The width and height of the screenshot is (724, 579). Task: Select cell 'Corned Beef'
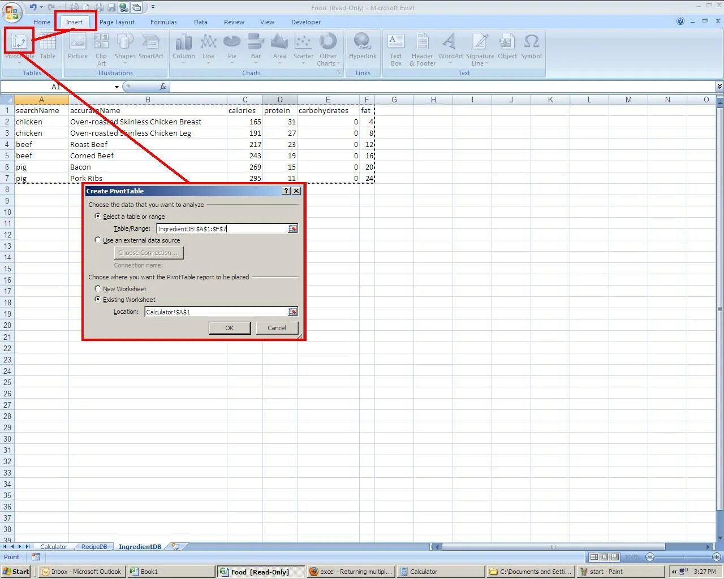[148, 155]
